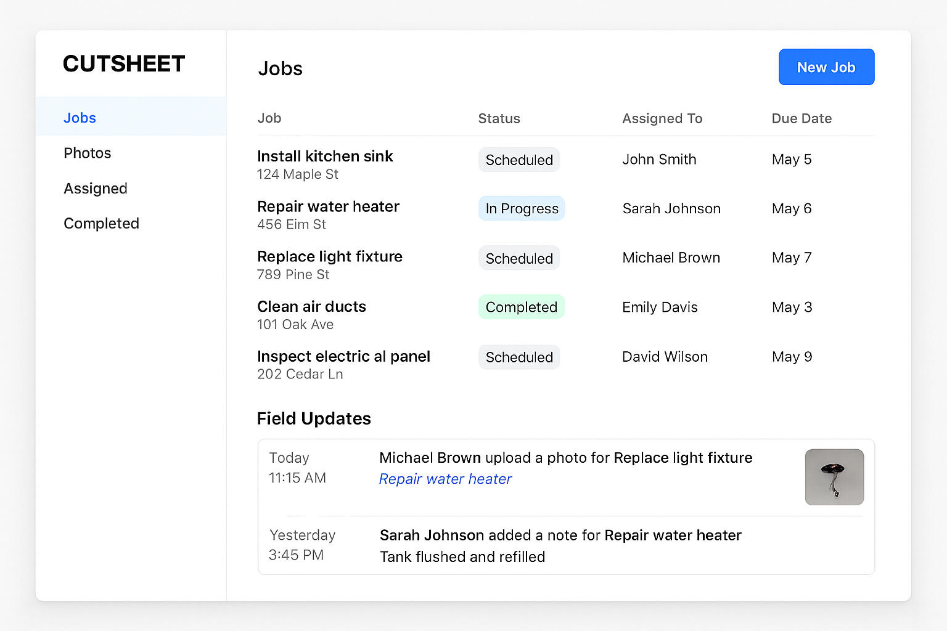This screenshot has height=631, width=947.
Task: Select the Replace light fixture job
Action: (x=330, y=256)
